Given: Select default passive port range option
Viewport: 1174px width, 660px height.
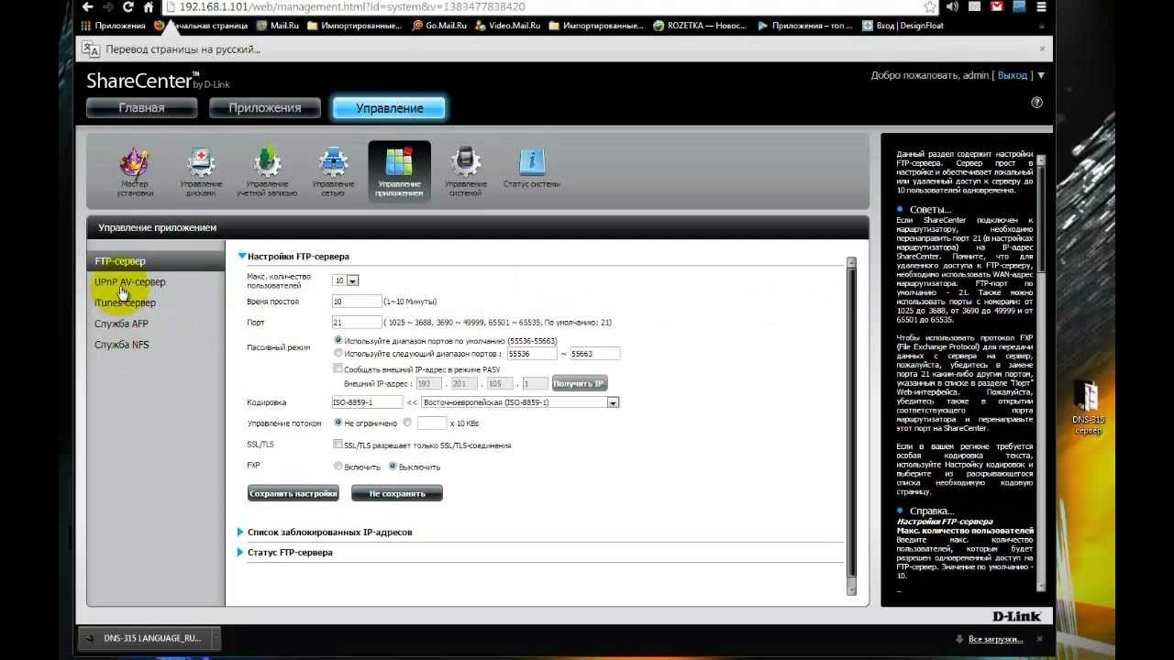Looking at the screenshot, I should (x=338, y=340).
